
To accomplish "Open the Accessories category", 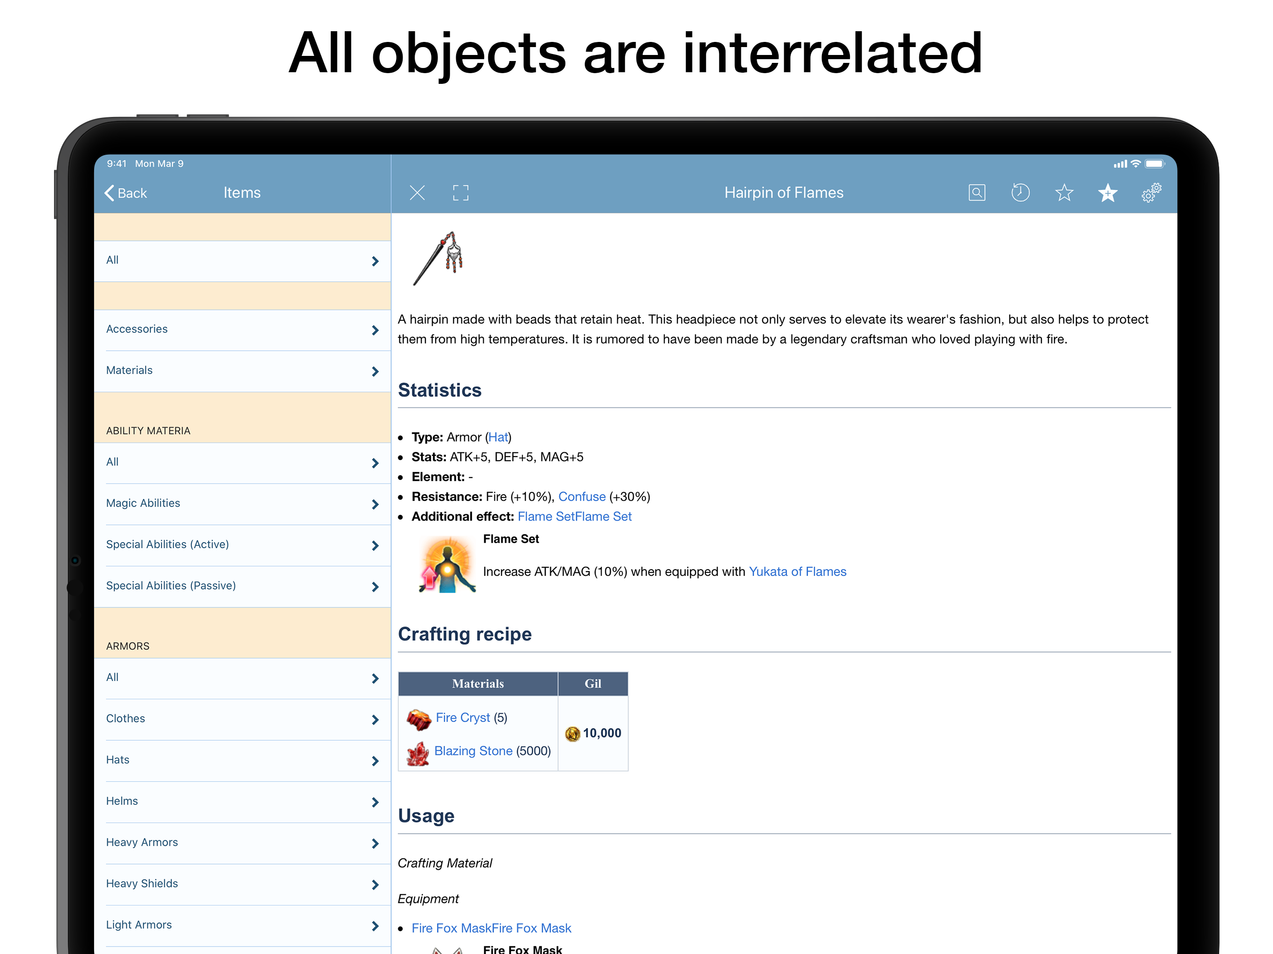I will coord(242,330).
